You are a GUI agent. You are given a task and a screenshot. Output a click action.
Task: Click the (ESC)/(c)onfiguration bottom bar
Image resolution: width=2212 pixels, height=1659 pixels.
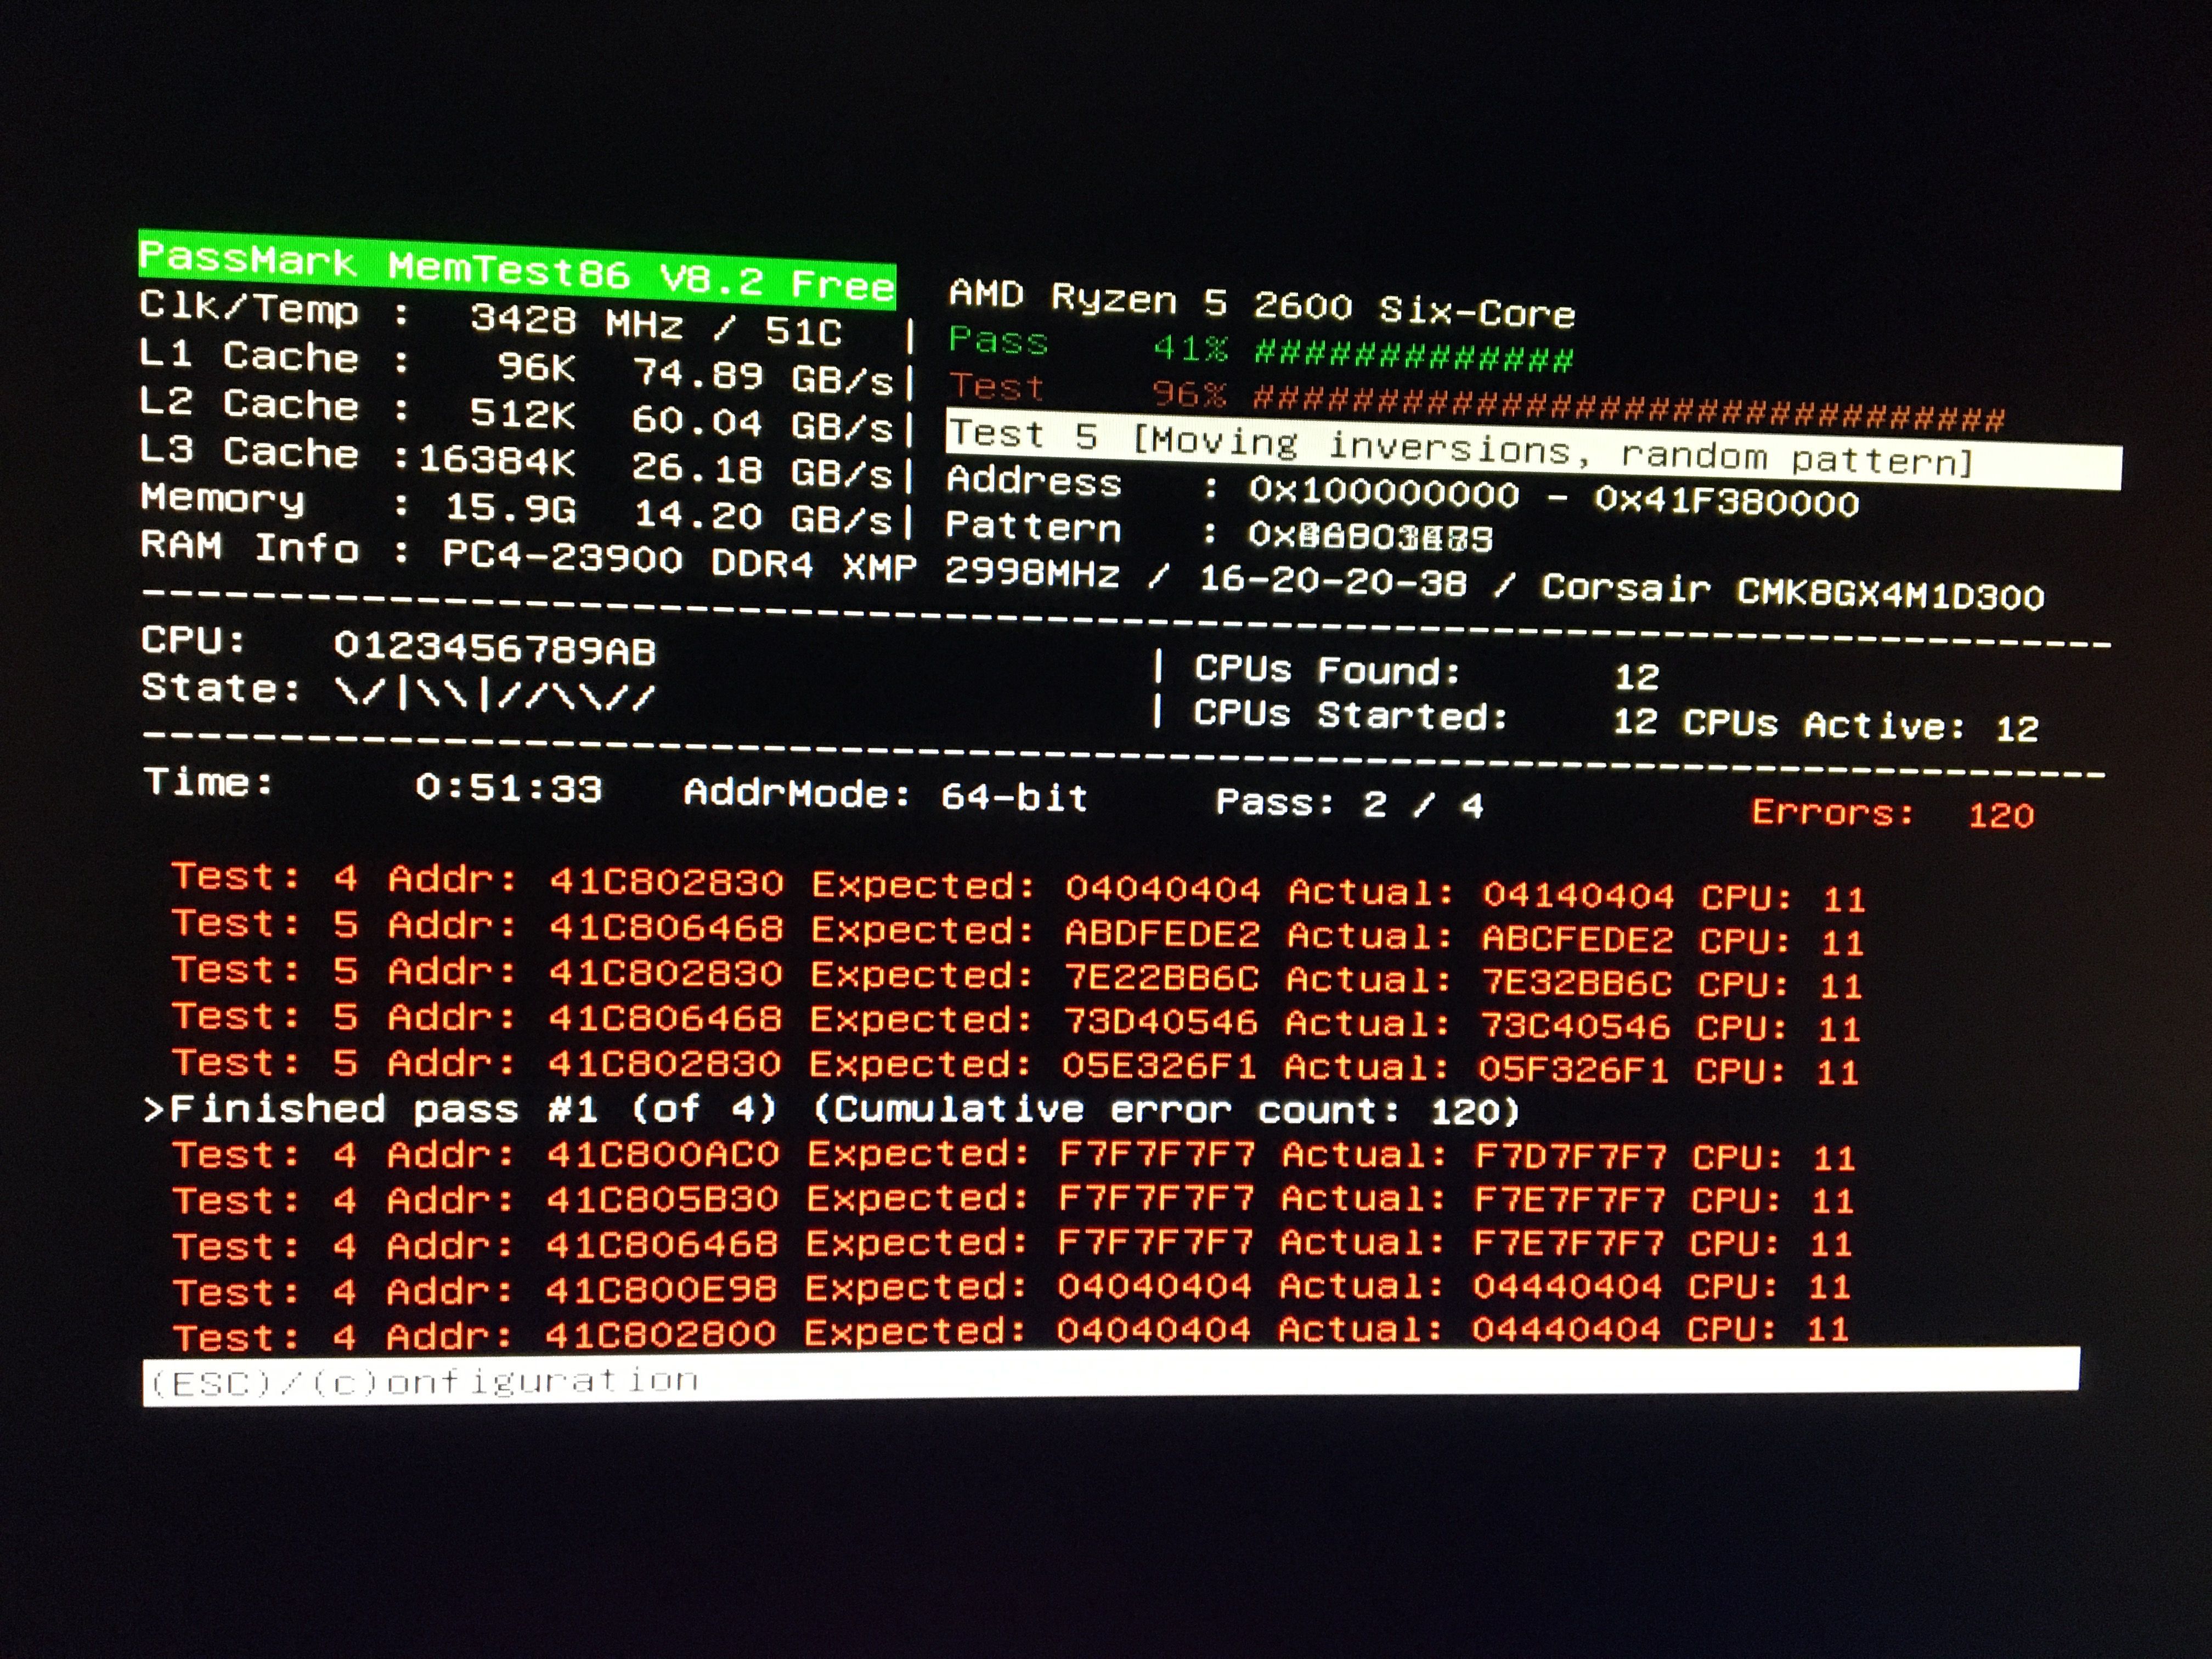point(424,1381)
